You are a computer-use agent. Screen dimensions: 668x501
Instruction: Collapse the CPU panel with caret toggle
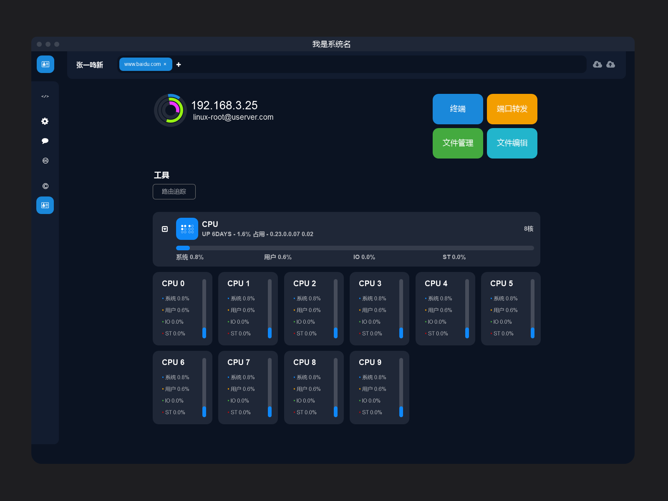pyautogui.click(x=165, y=229)
